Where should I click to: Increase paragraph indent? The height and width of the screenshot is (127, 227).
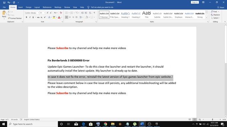tap(86, 13)
